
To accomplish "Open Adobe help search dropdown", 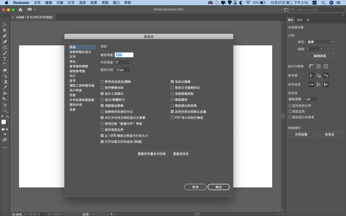I will pyautogui.click(x=293, y=9).
